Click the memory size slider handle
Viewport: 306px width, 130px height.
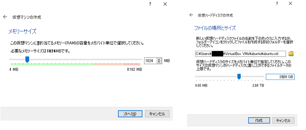coord(27,59)
